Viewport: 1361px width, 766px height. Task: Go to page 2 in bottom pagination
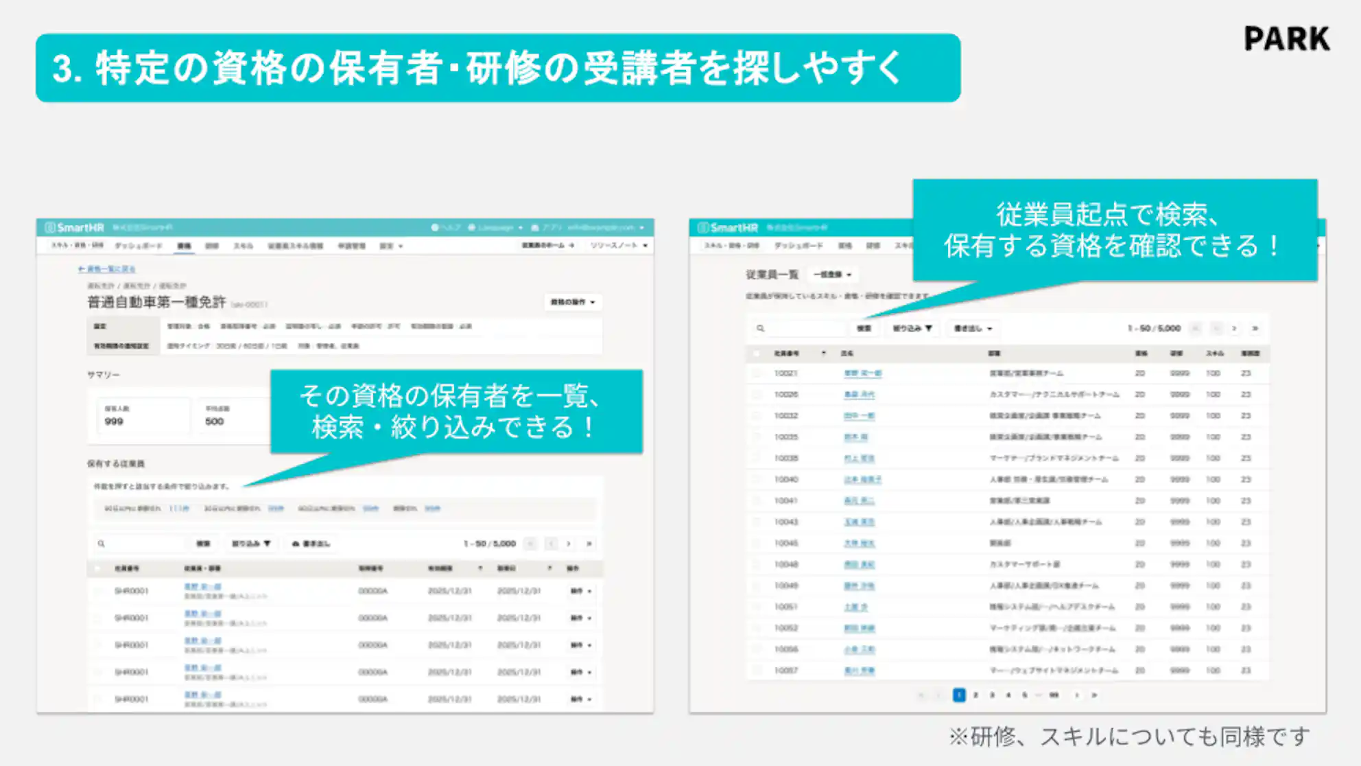(975, 695)
